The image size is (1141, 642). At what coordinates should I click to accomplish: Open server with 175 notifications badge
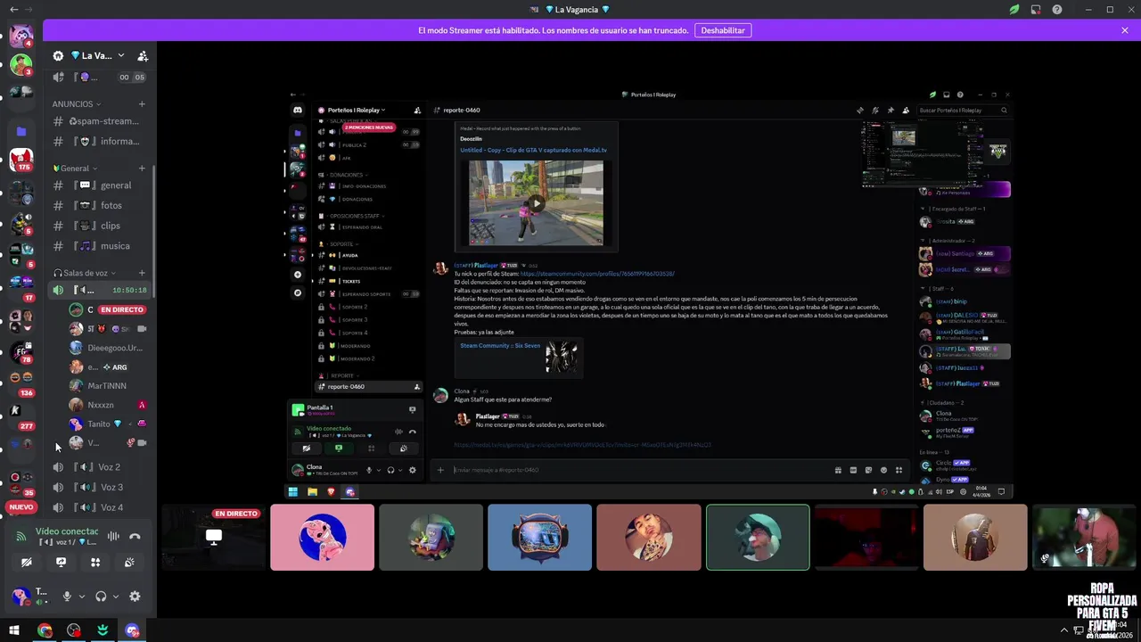(x=21, y=160)
